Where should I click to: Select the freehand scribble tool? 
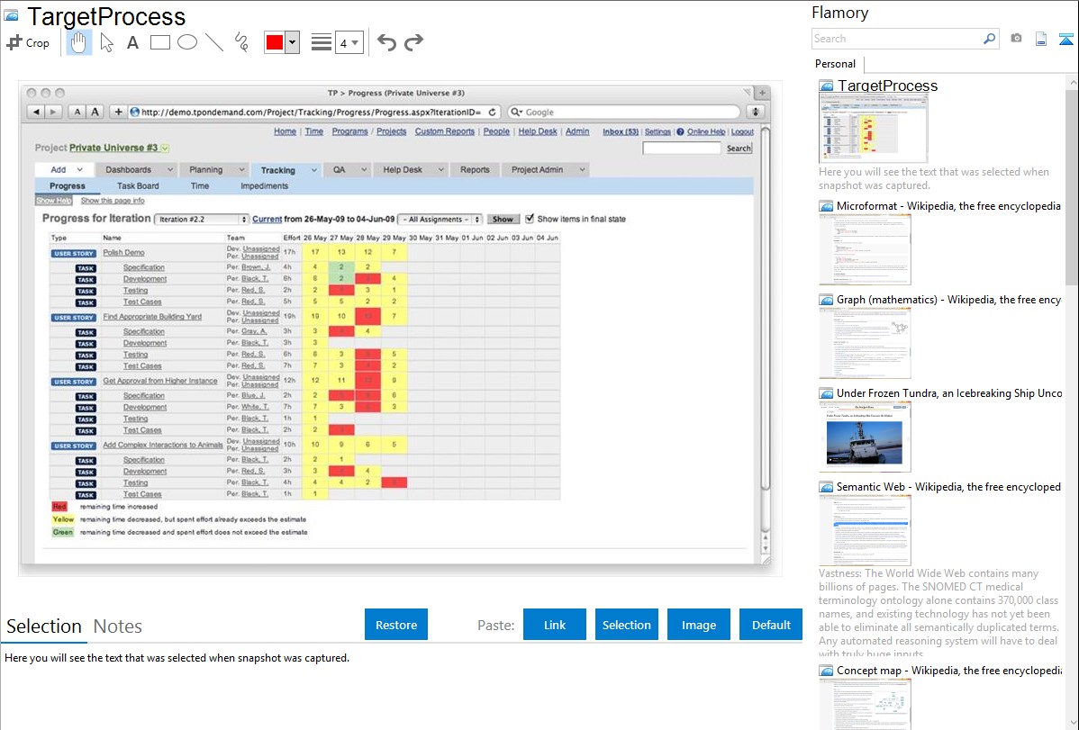coord(241,42)
